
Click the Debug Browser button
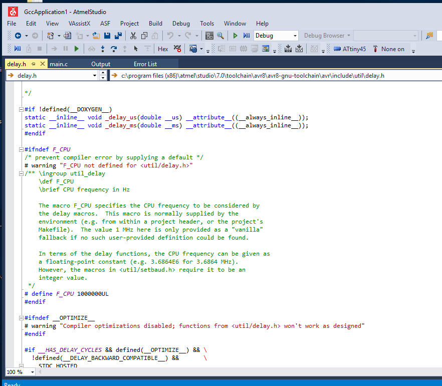pyautogui.click(x=325, y=36)
